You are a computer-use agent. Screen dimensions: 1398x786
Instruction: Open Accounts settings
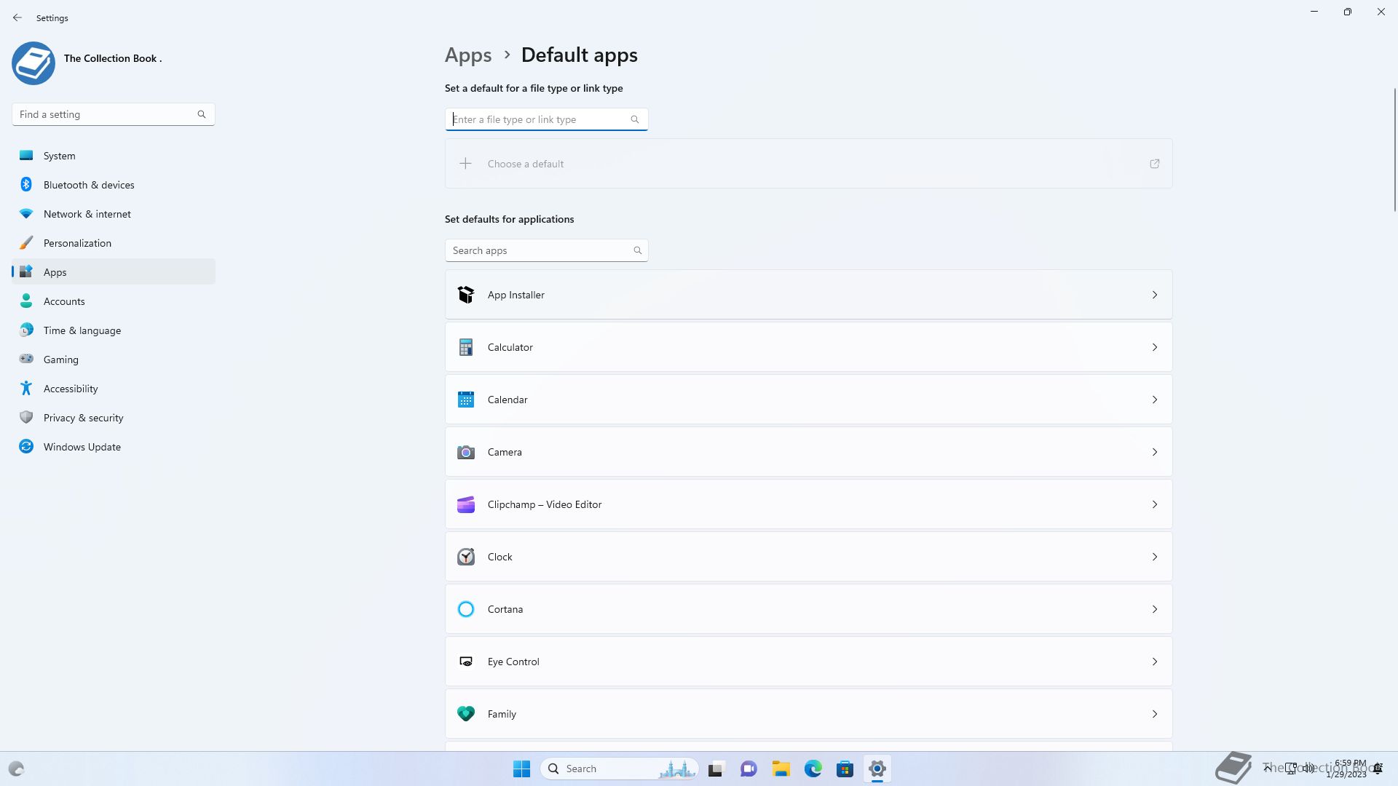click(114, 301)
